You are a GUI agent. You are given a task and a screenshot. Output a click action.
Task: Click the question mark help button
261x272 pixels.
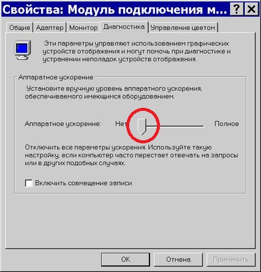(x=236, y=9)
